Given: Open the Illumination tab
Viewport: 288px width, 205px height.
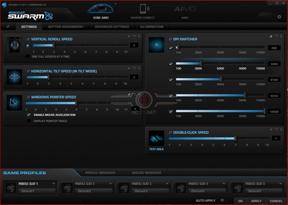Looking at the screenshot, I should (x=152, y=27).
